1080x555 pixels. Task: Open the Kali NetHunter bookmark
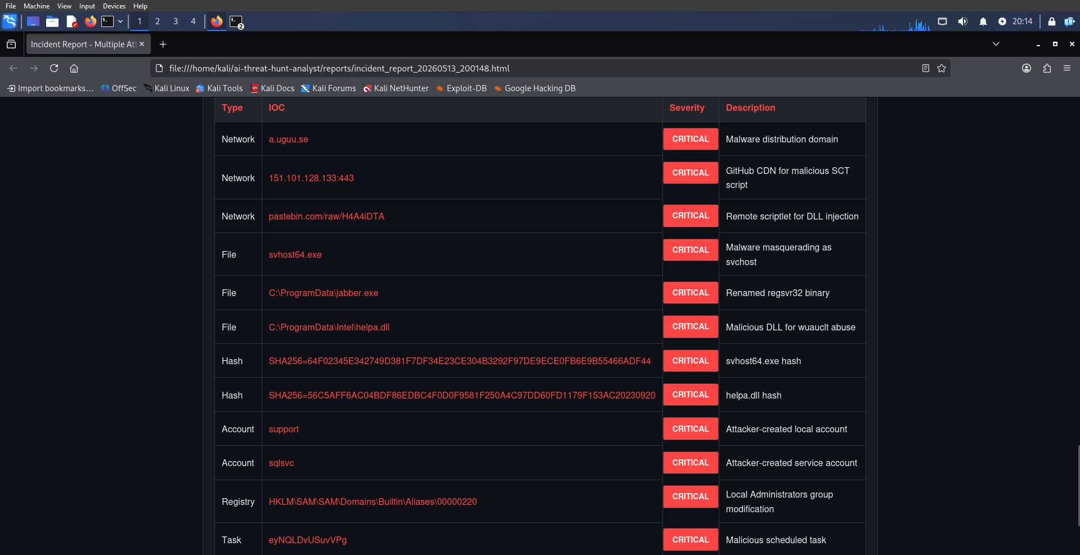(396, 88)
